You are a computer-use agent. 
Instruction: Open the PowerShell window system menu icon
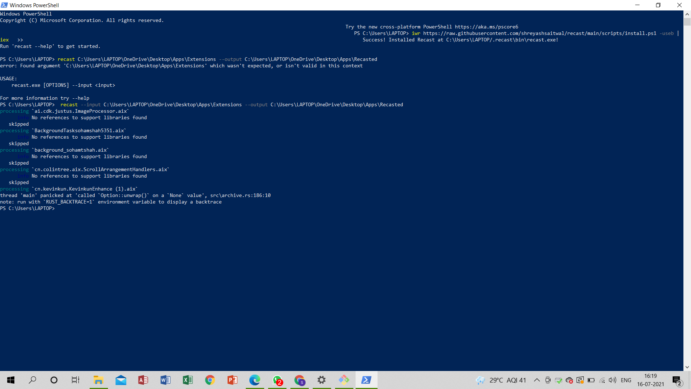4,5
